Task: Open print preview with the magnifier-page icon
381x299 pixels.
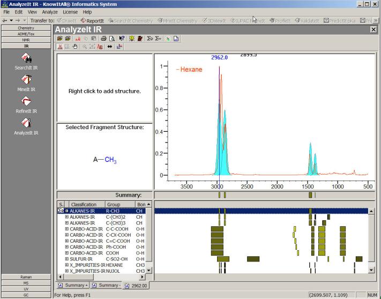Action: pyautogui.click(x=111, y=39)
